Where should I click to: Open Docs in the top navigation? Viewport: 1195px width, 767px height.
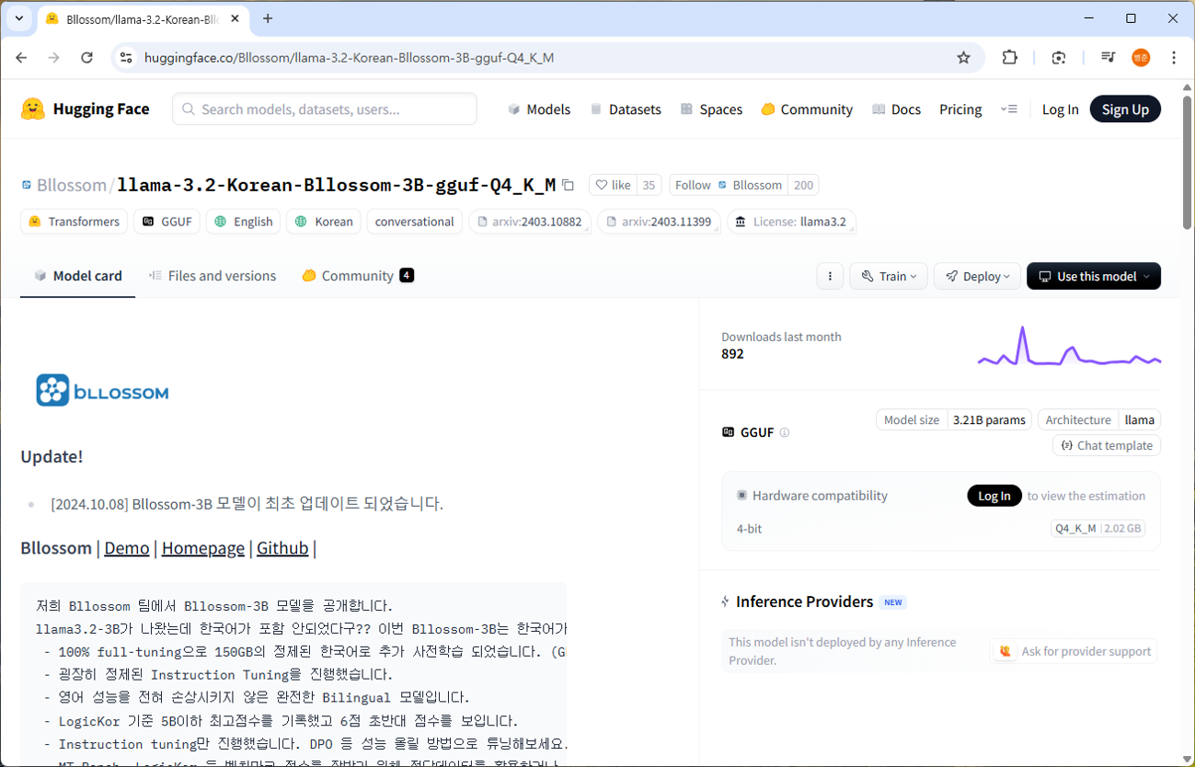pyautogui.click(x=896, y=109)
